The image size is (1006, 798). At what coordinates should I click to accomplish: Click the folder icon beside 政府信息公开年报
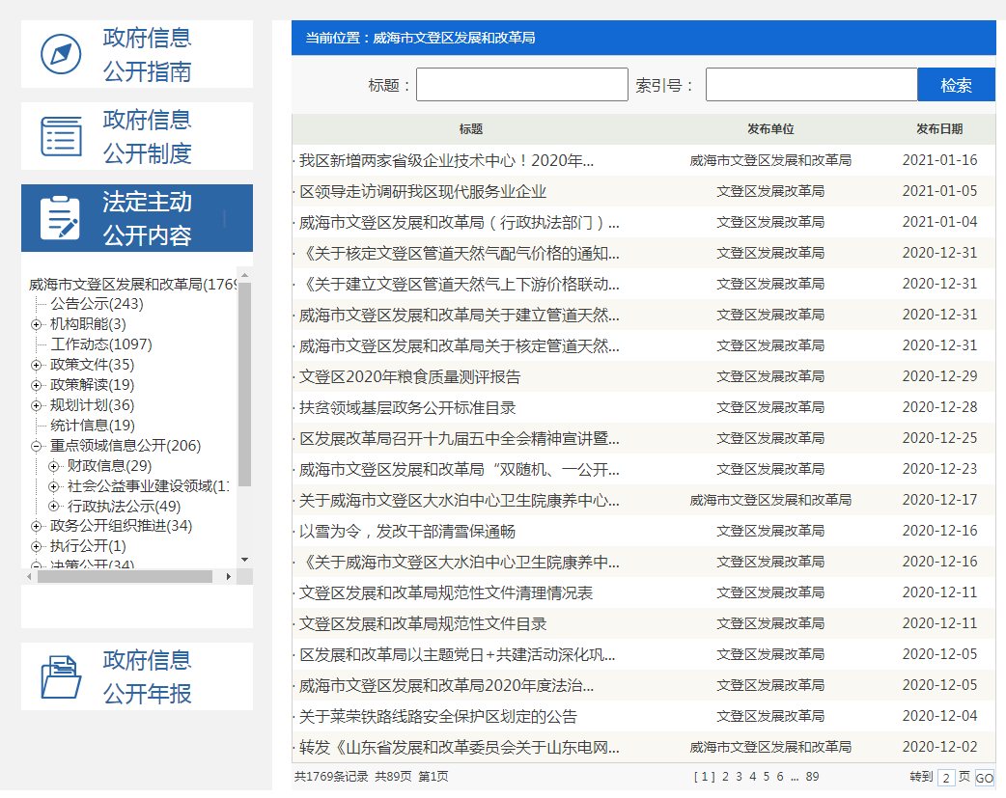(60, 675)
